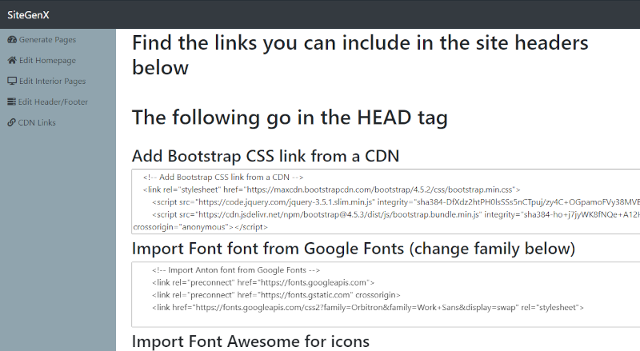640x351 pixels.
Task: Click the bootstrap.min.css link line in code
Action: [331, 189]
